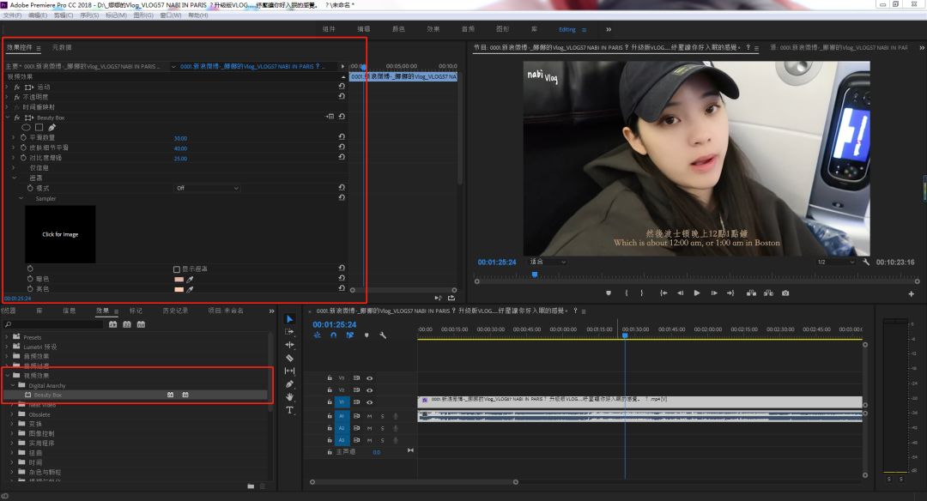The height and width of the screenshot is (501, 927).
Task: Select the Pen tool in tools panel
Action: pos(290,384)
